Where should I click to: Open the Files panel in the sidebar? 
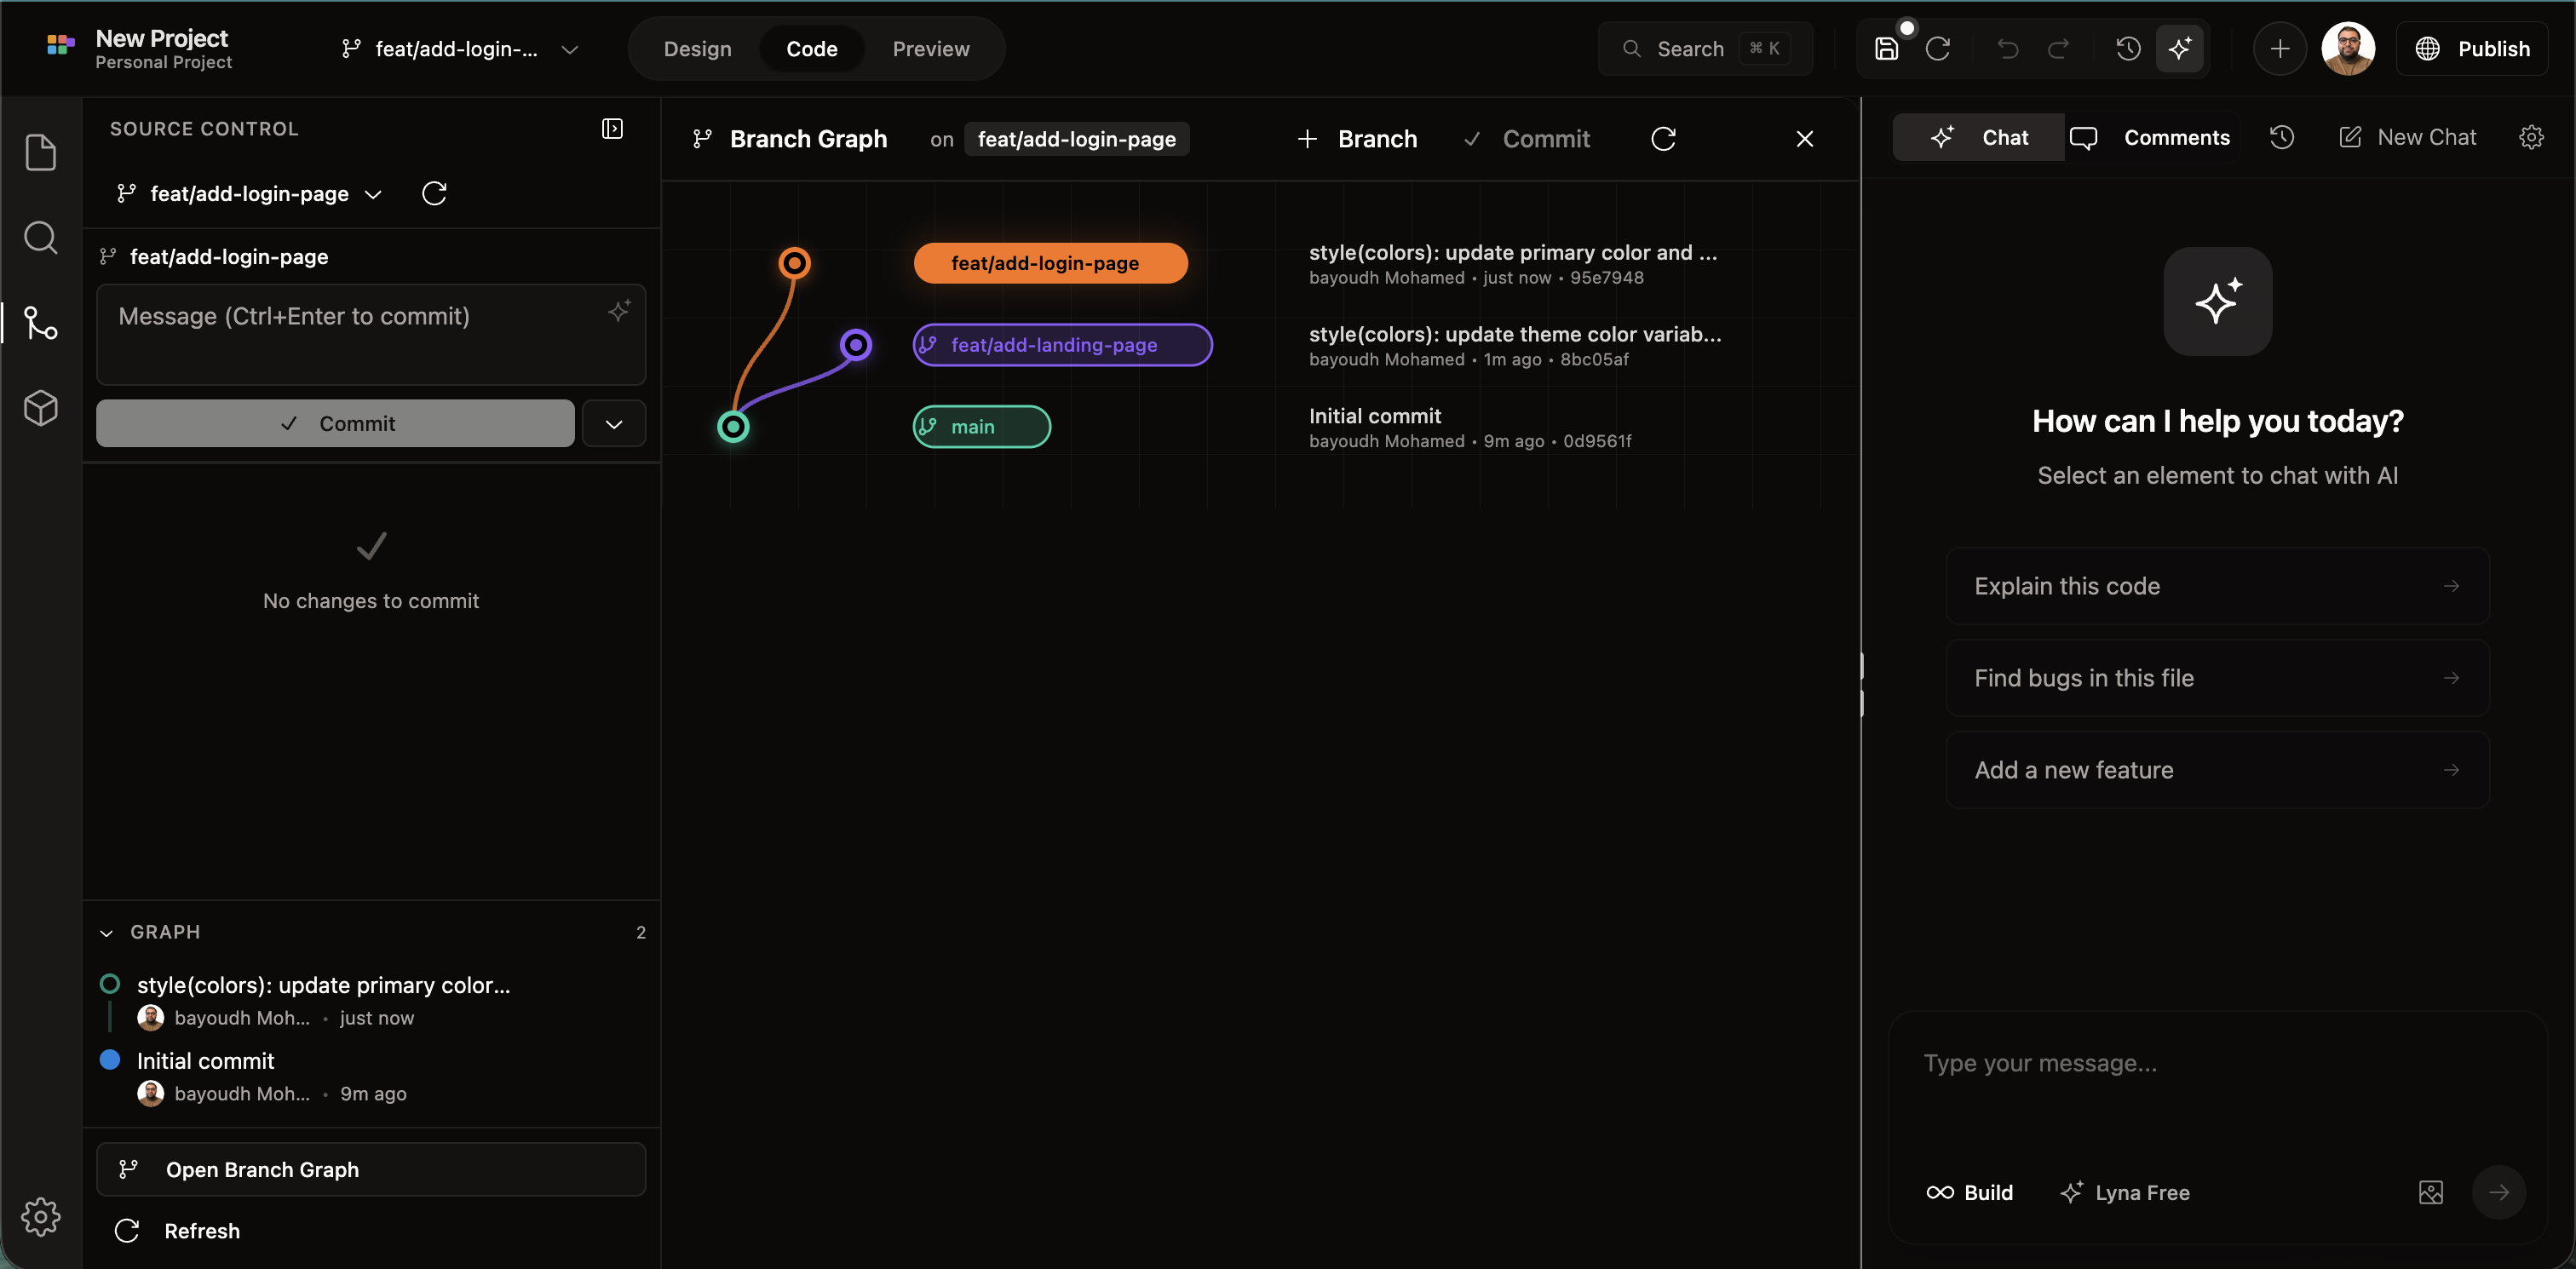point(40,152)
